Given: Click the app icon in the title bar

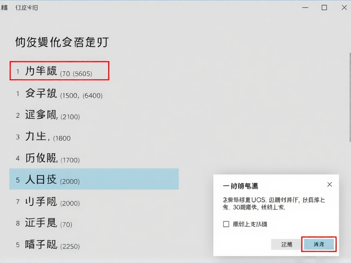Looking at the screenshot, I should pyautogui.click(x=5, y=7).
